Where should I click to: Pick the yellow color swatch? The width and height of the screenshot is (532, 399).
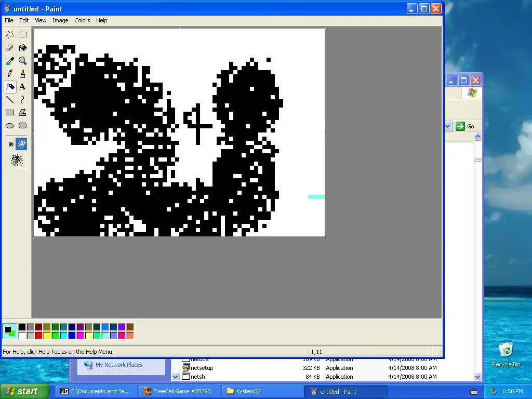point(47,336)
